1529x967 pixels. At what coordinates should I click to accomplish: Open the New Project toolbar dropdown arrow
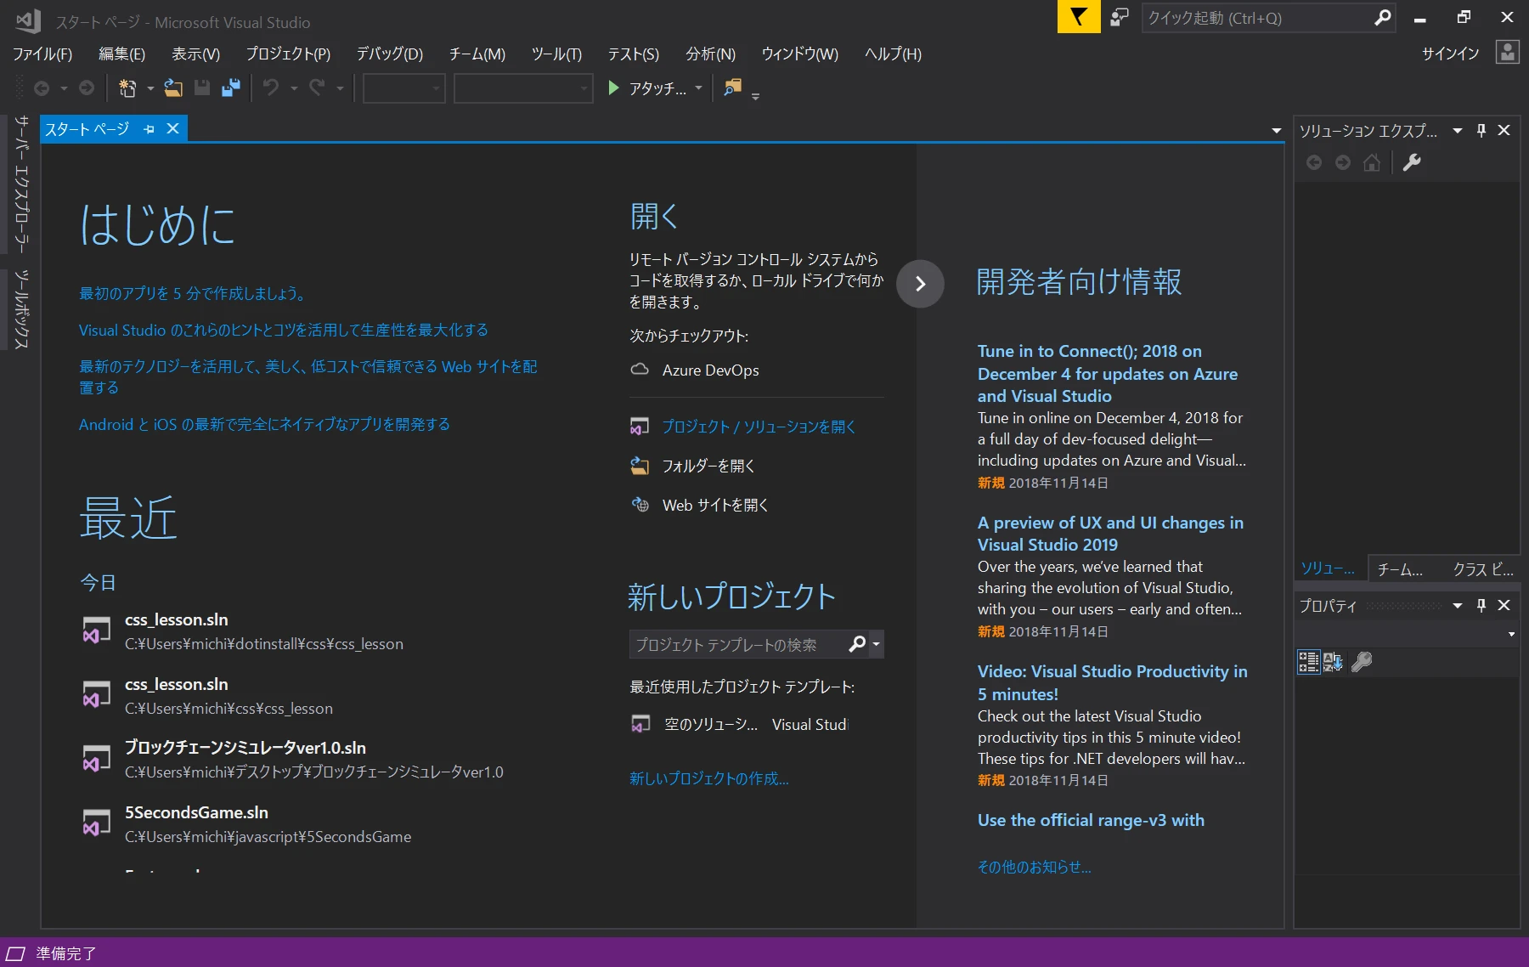150,88
